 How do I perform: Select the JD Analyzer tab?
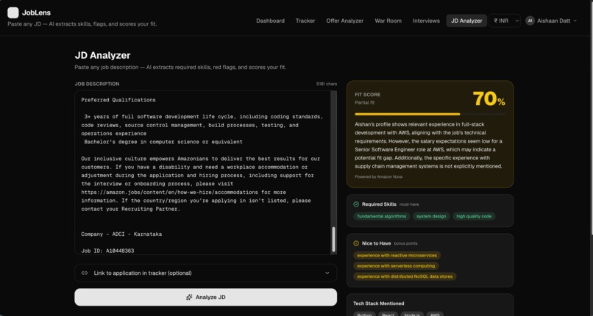(466, 21)
